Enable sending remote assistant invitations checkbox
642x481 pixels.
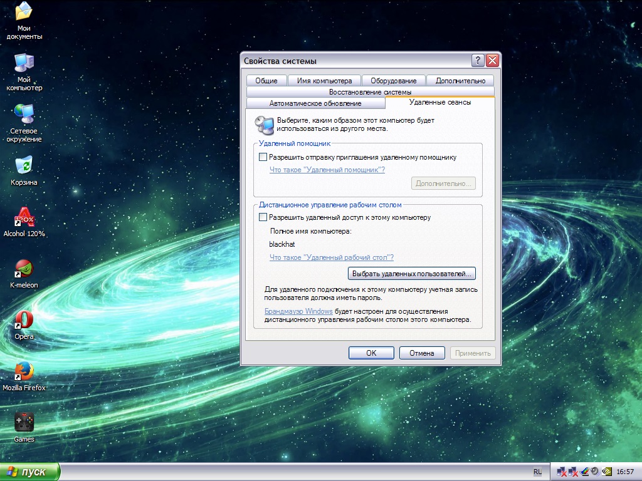coord(263,157)
